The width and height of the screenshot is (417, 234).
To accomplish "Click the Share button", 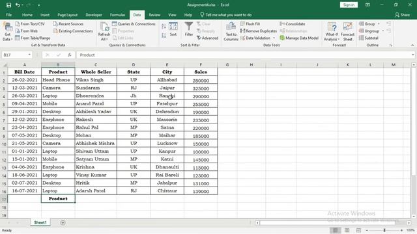I will coord(402,15).
